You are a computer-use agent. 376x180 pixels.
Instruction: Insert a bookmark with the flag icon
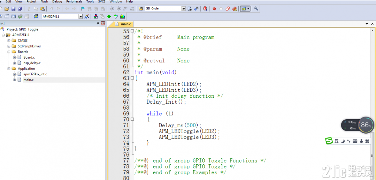[x=83, y=9]
